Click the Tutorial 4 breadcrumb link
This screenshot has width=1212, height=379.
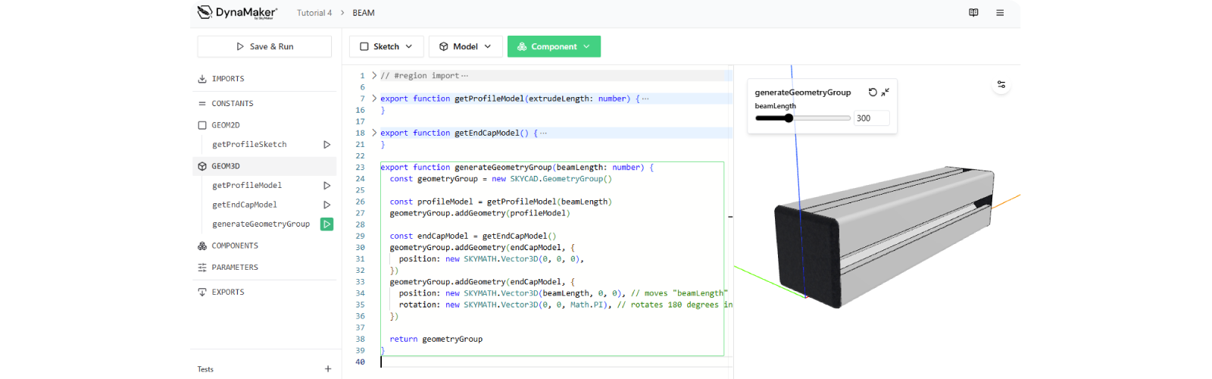pyautogui.click(x=314, y=13)
